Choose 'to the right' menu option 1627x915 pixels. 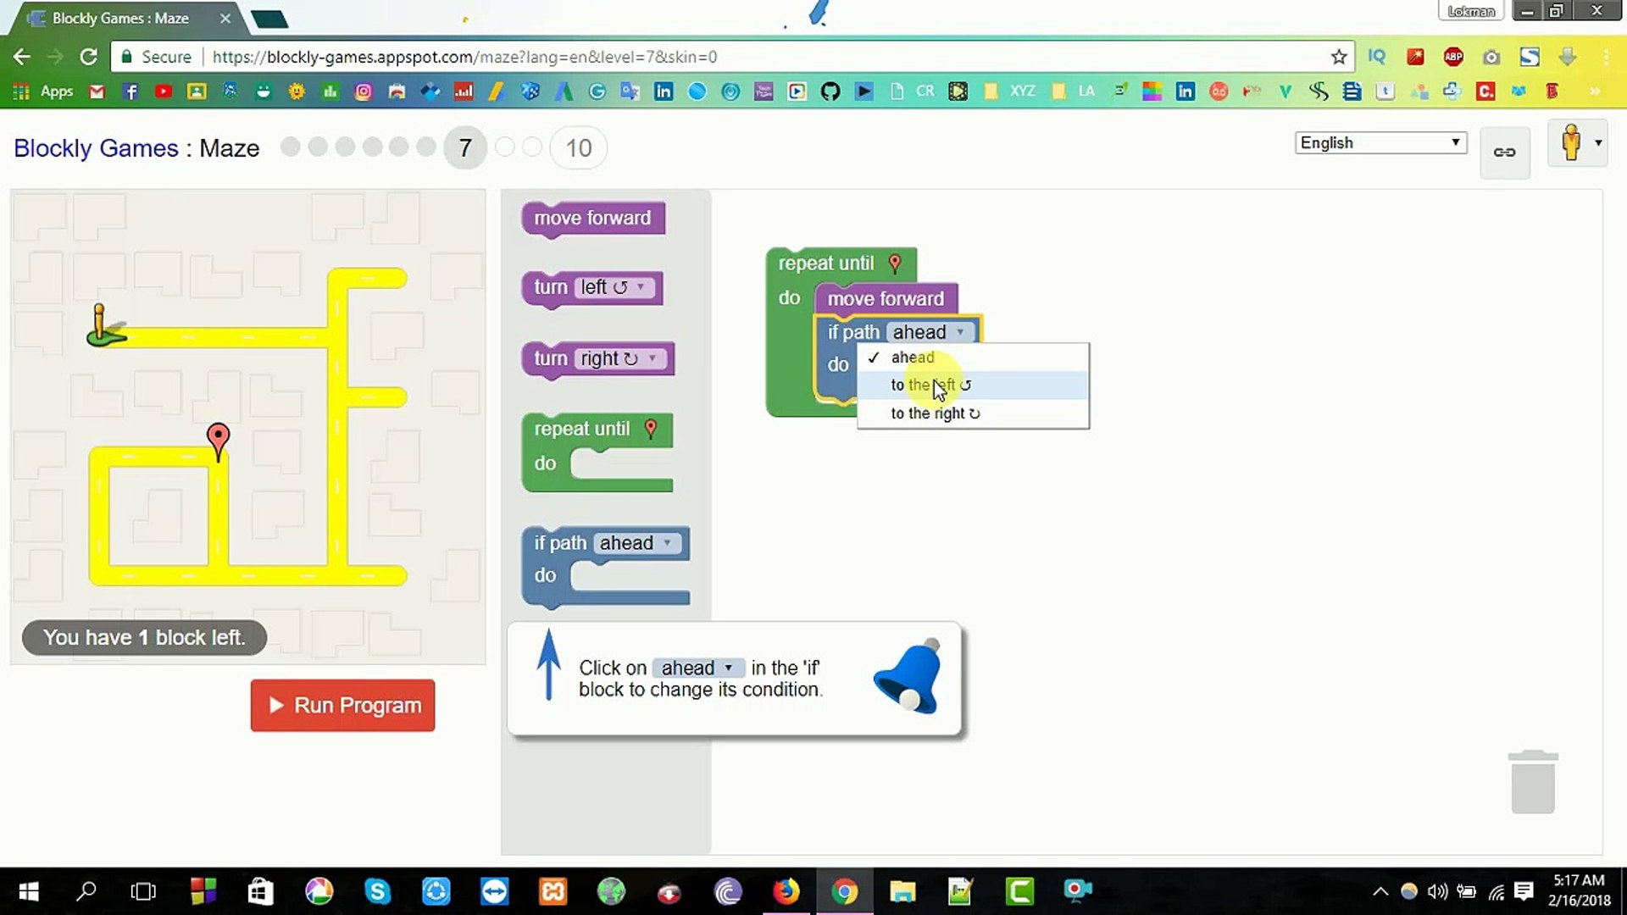click(935, 413)
